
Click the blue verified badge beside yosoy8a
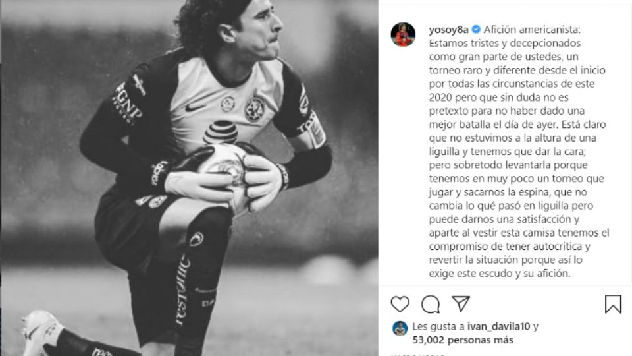click(476, 30)
